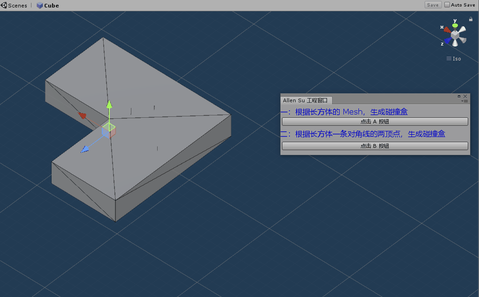This screenshot has height=297, width=479.
Task: Click the 点击 A 按钮 button
Action: tap(375, 122)
